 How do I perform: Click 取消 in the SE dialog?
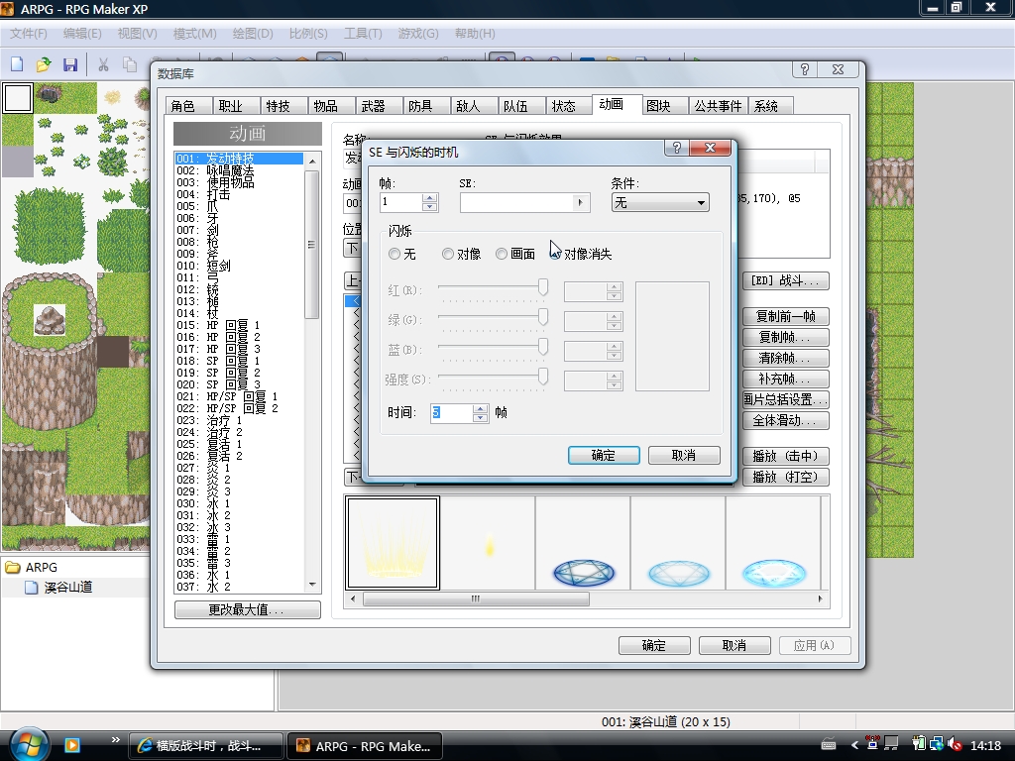pyautogui.click(x=684, y=455)
